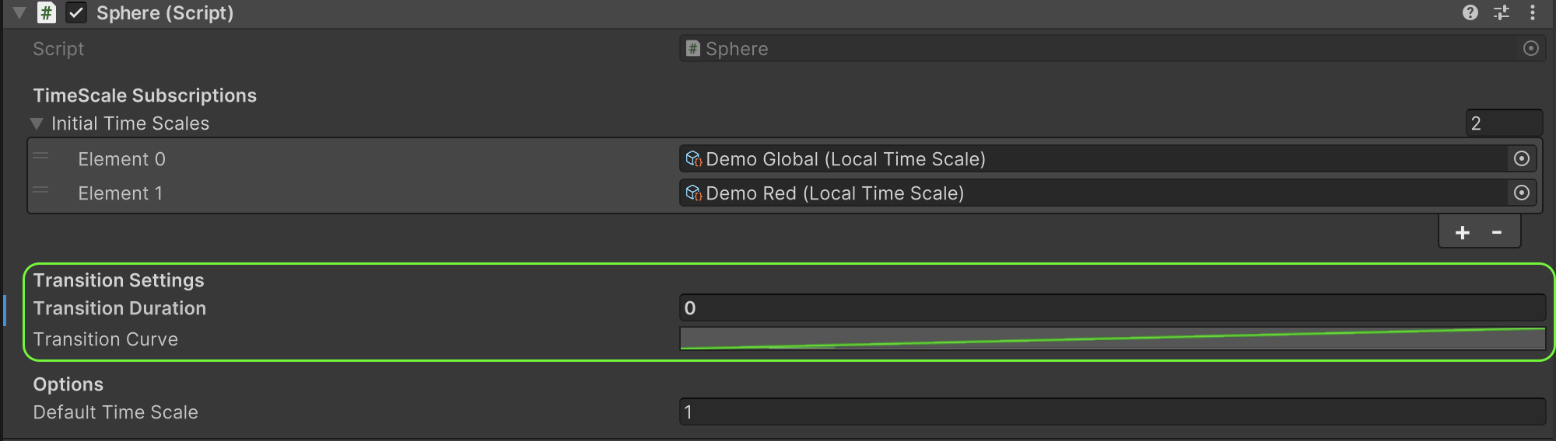The image size is (1556, 441).
Task: Open the component help reference icon
Action: (1470, 12)
